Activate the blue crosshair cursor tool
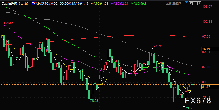 186,3
